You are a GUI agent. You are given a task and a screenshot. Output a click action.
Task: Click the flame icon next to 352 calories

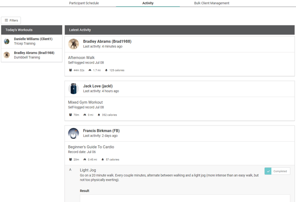coord(99,115)
